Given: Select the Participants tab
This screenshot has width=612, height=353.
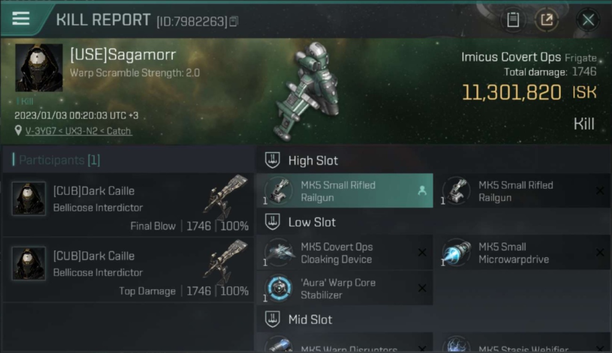Looking at the screenshot, I should coord(56,160).
